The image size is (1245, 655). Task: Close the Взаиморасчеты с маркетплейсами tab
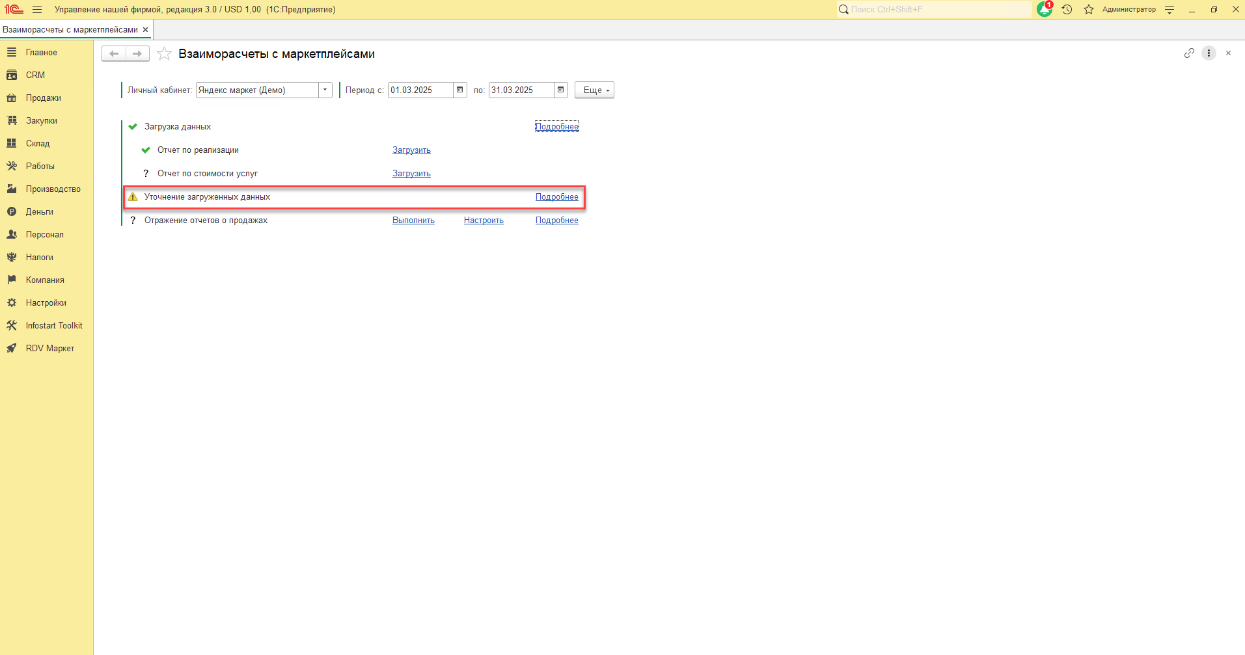146,30
